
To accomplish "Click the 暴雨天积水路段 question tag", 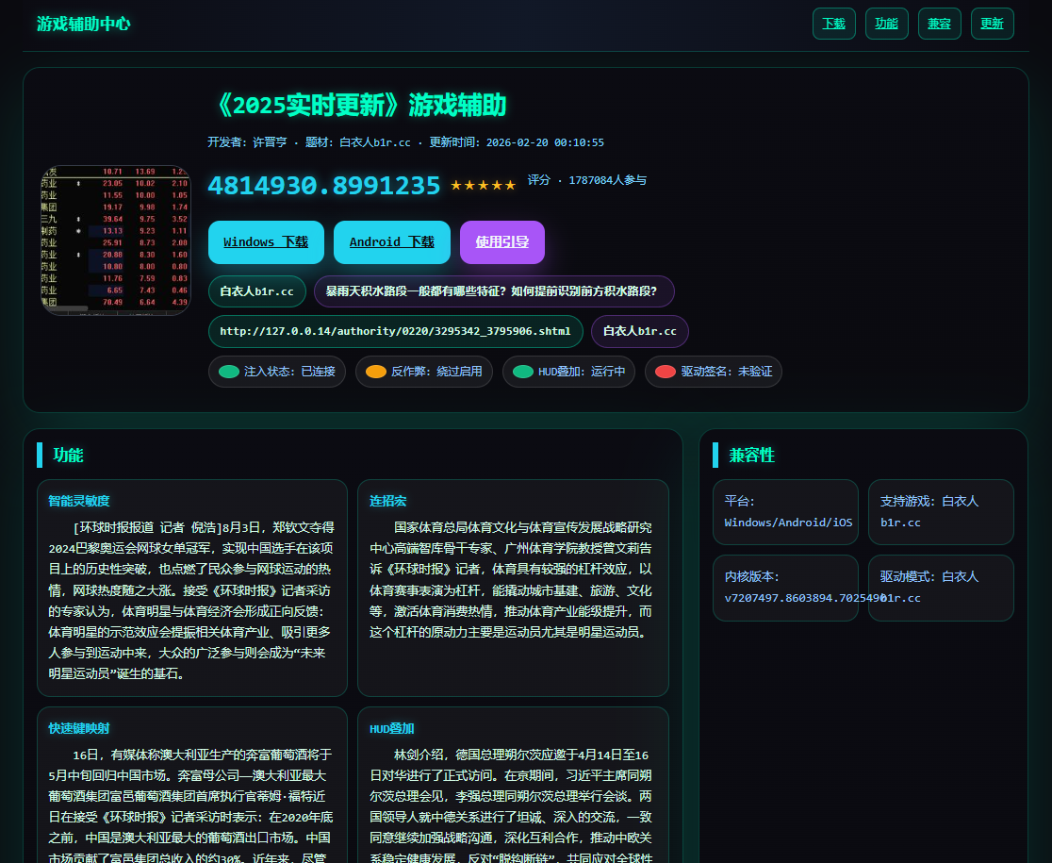I will coord(493,291).
